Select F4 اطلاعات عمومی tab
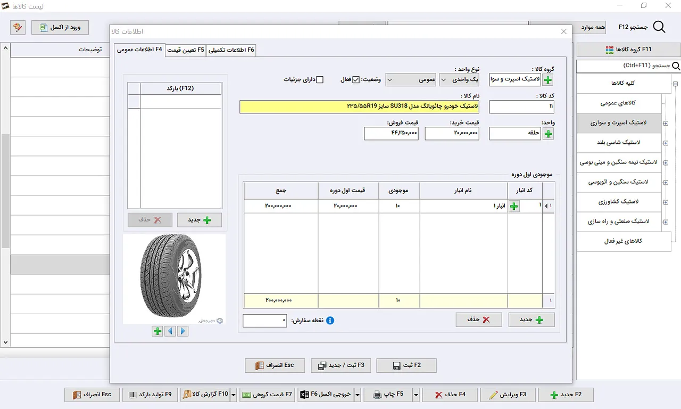The width and height of the screenshot is (681, 409). pyautogui.click(x=139, y=49)
